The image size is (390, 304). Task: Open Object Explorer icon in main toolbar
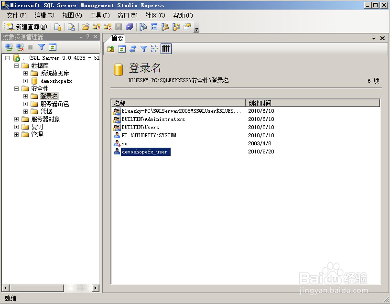coord(165,27)
